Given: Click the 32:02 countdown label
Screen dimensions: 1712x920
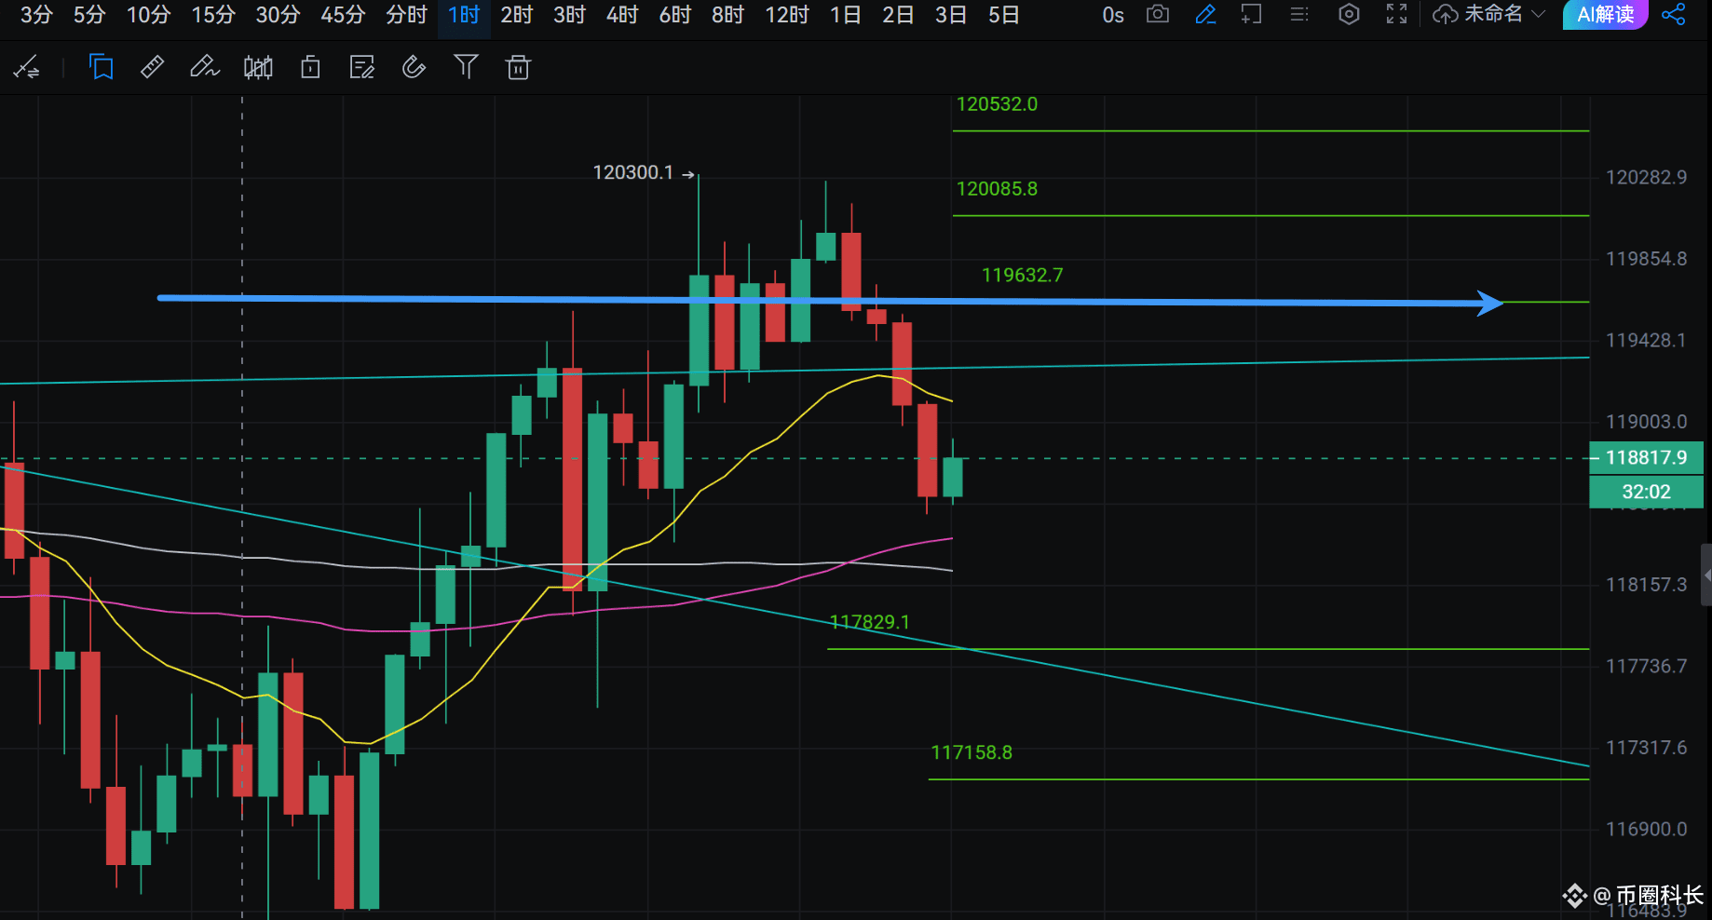Looking at the screenshot, I should (1646, 492).
